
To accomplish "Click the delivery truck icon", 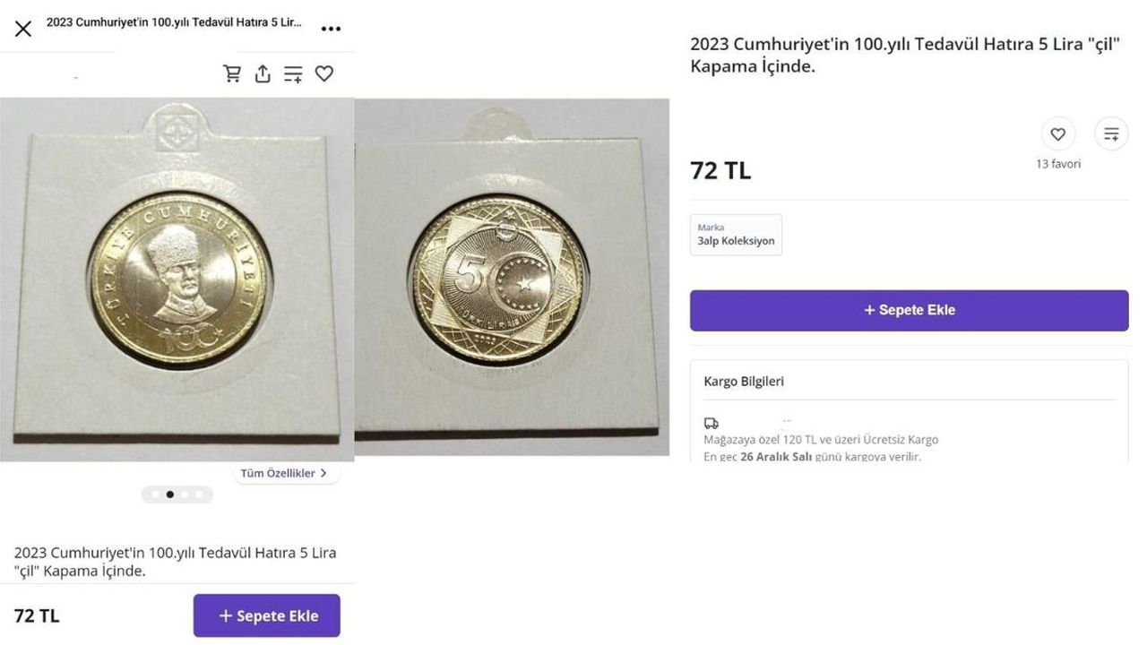I will coord(711,423).
